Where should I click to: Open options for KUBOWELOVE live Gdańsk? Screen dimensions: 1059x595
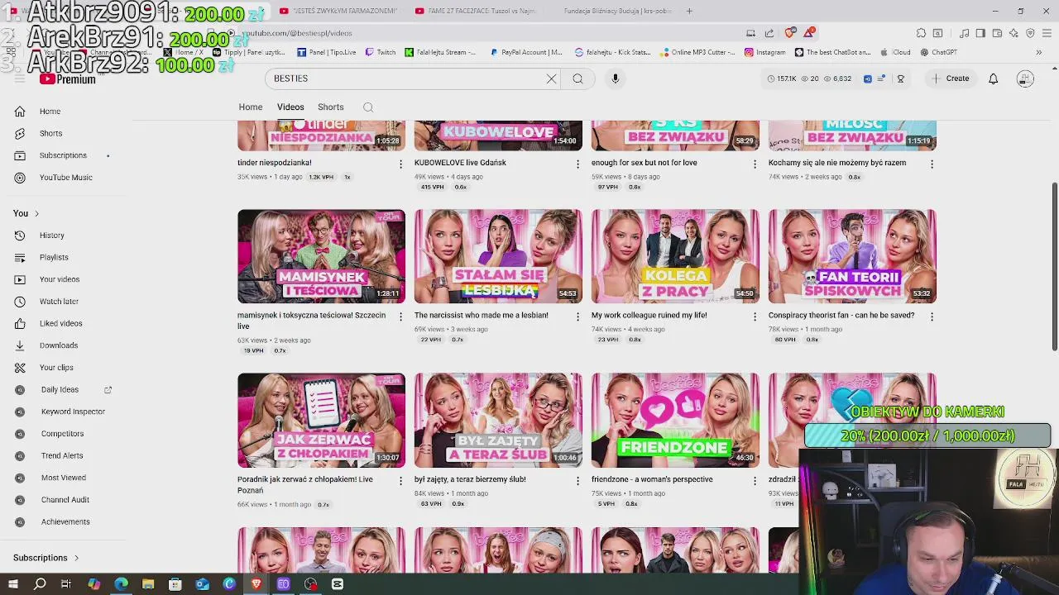[577, 164]
